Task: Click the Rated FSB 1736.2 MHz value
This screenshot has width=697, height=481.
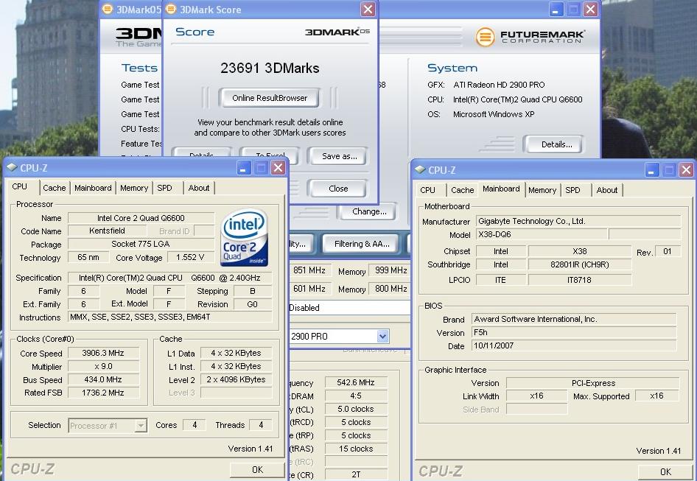Action: 103,393
